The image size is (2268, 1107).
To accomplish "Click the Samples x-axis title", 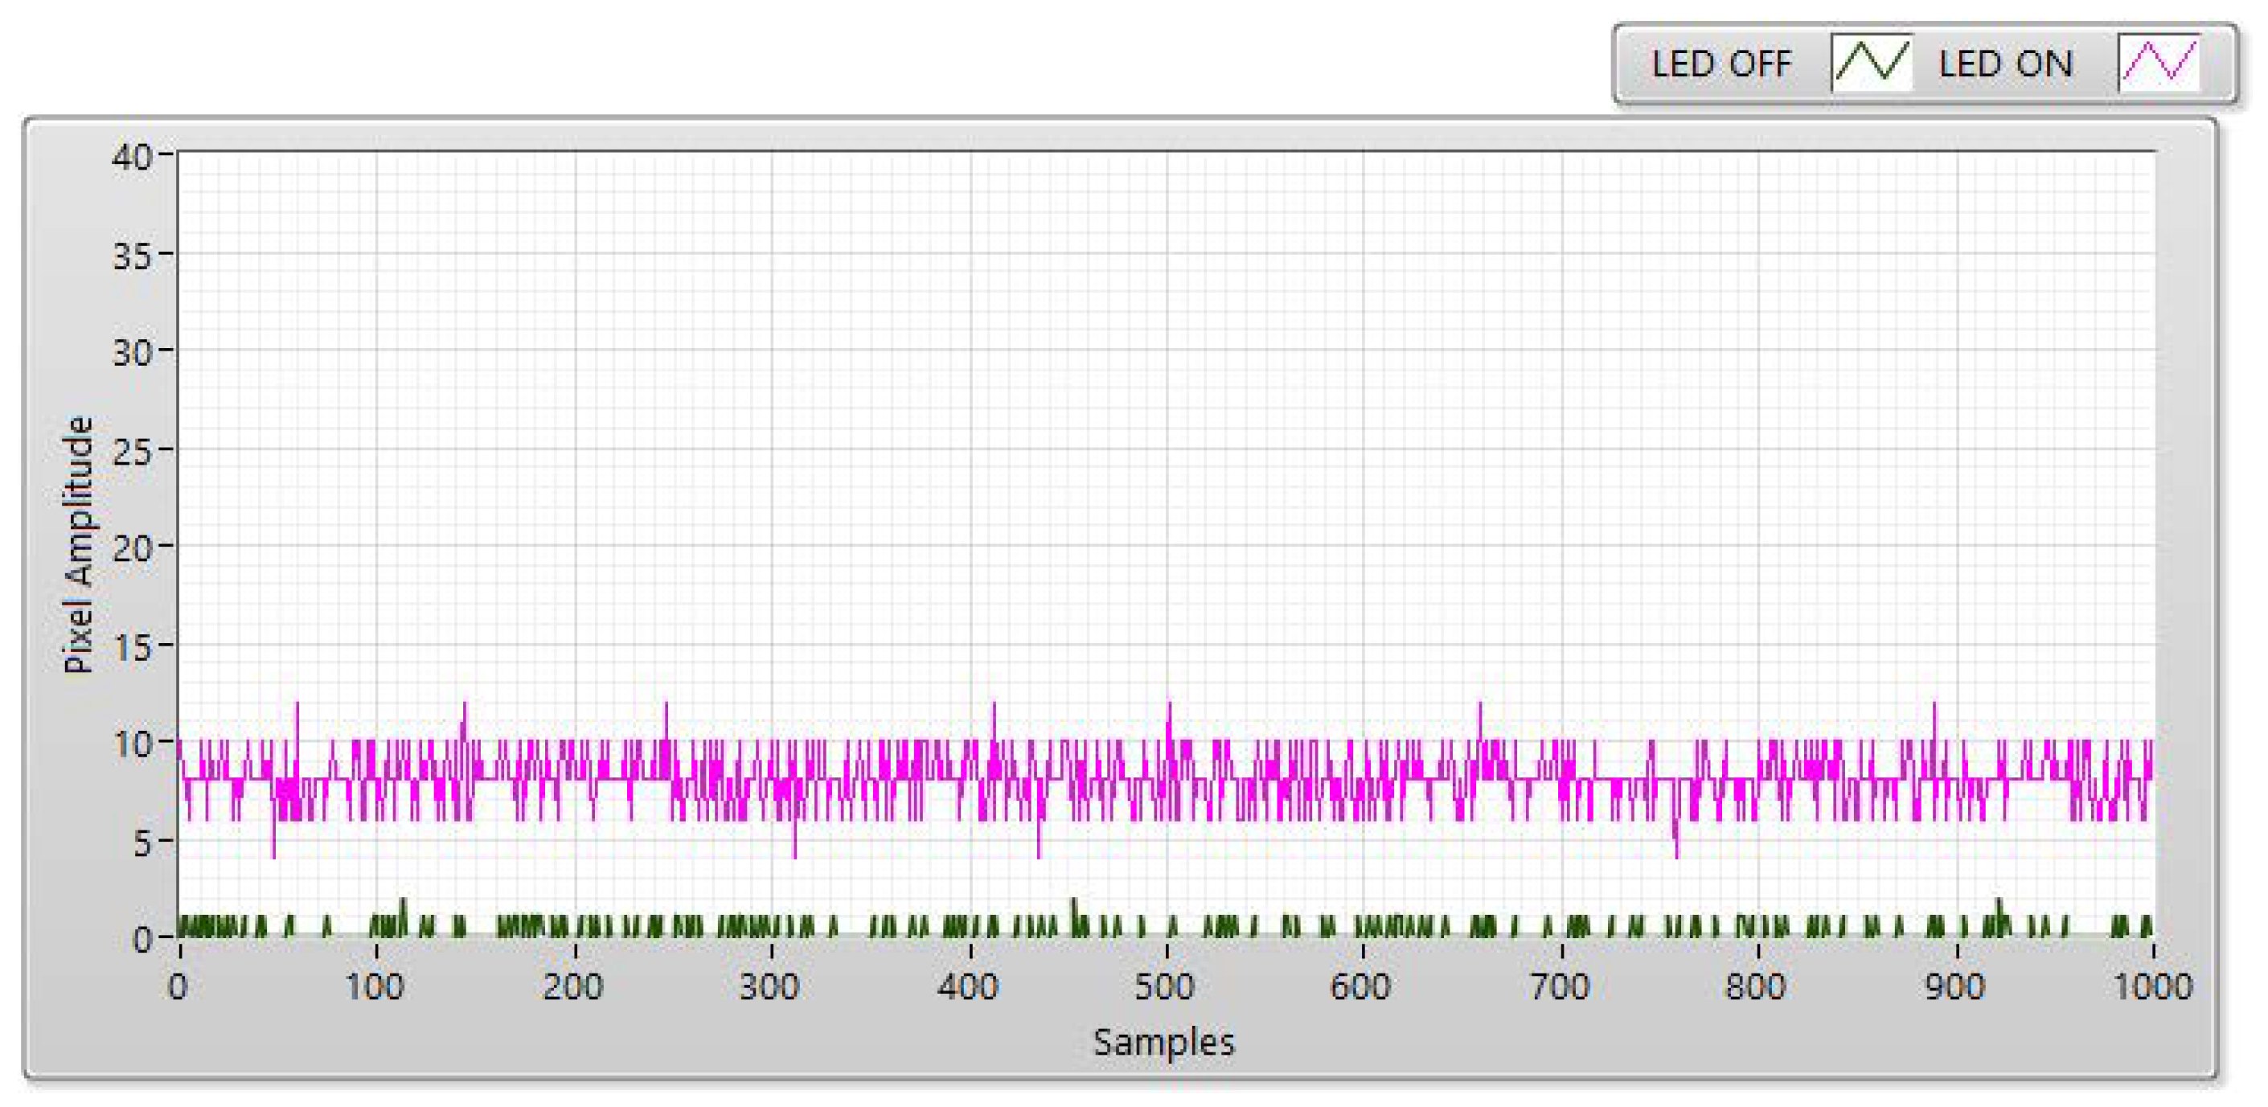I will point(1163,1043).
